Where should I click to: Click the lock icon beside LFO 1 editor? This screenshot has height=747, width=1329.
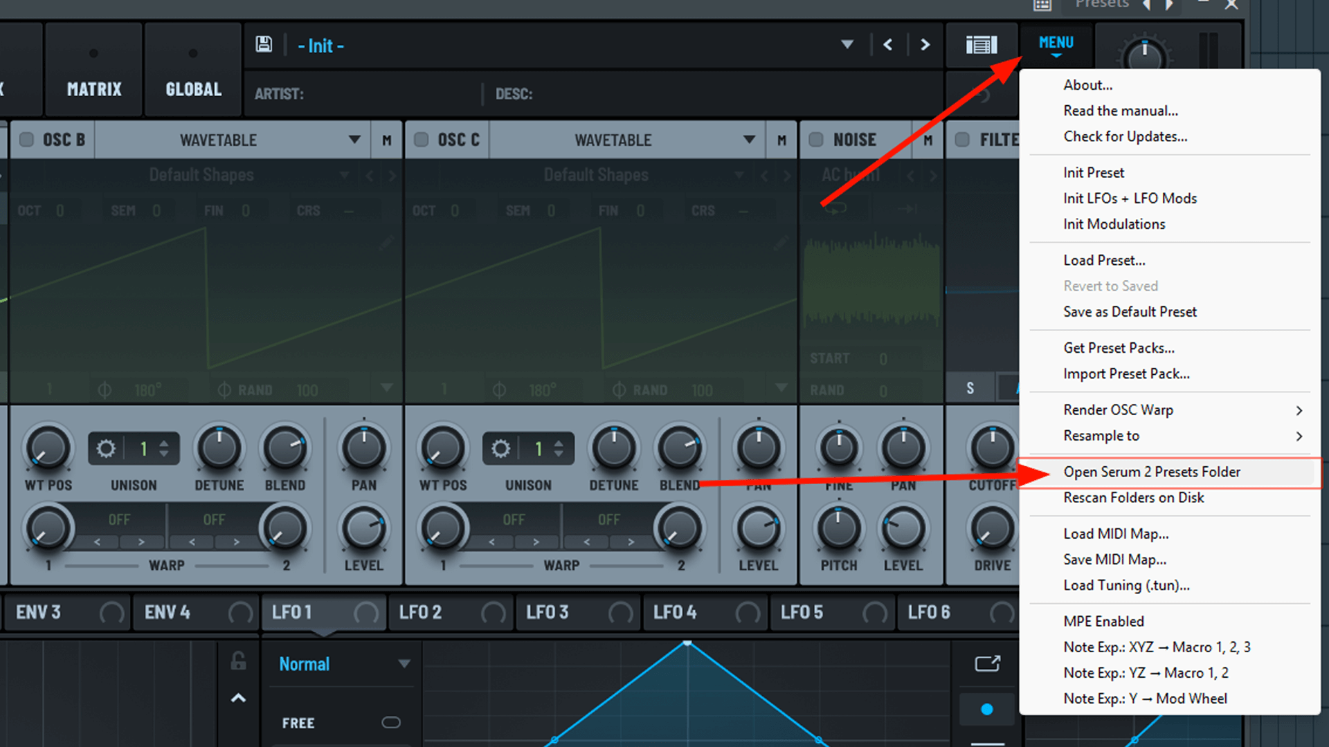(238, 661)
